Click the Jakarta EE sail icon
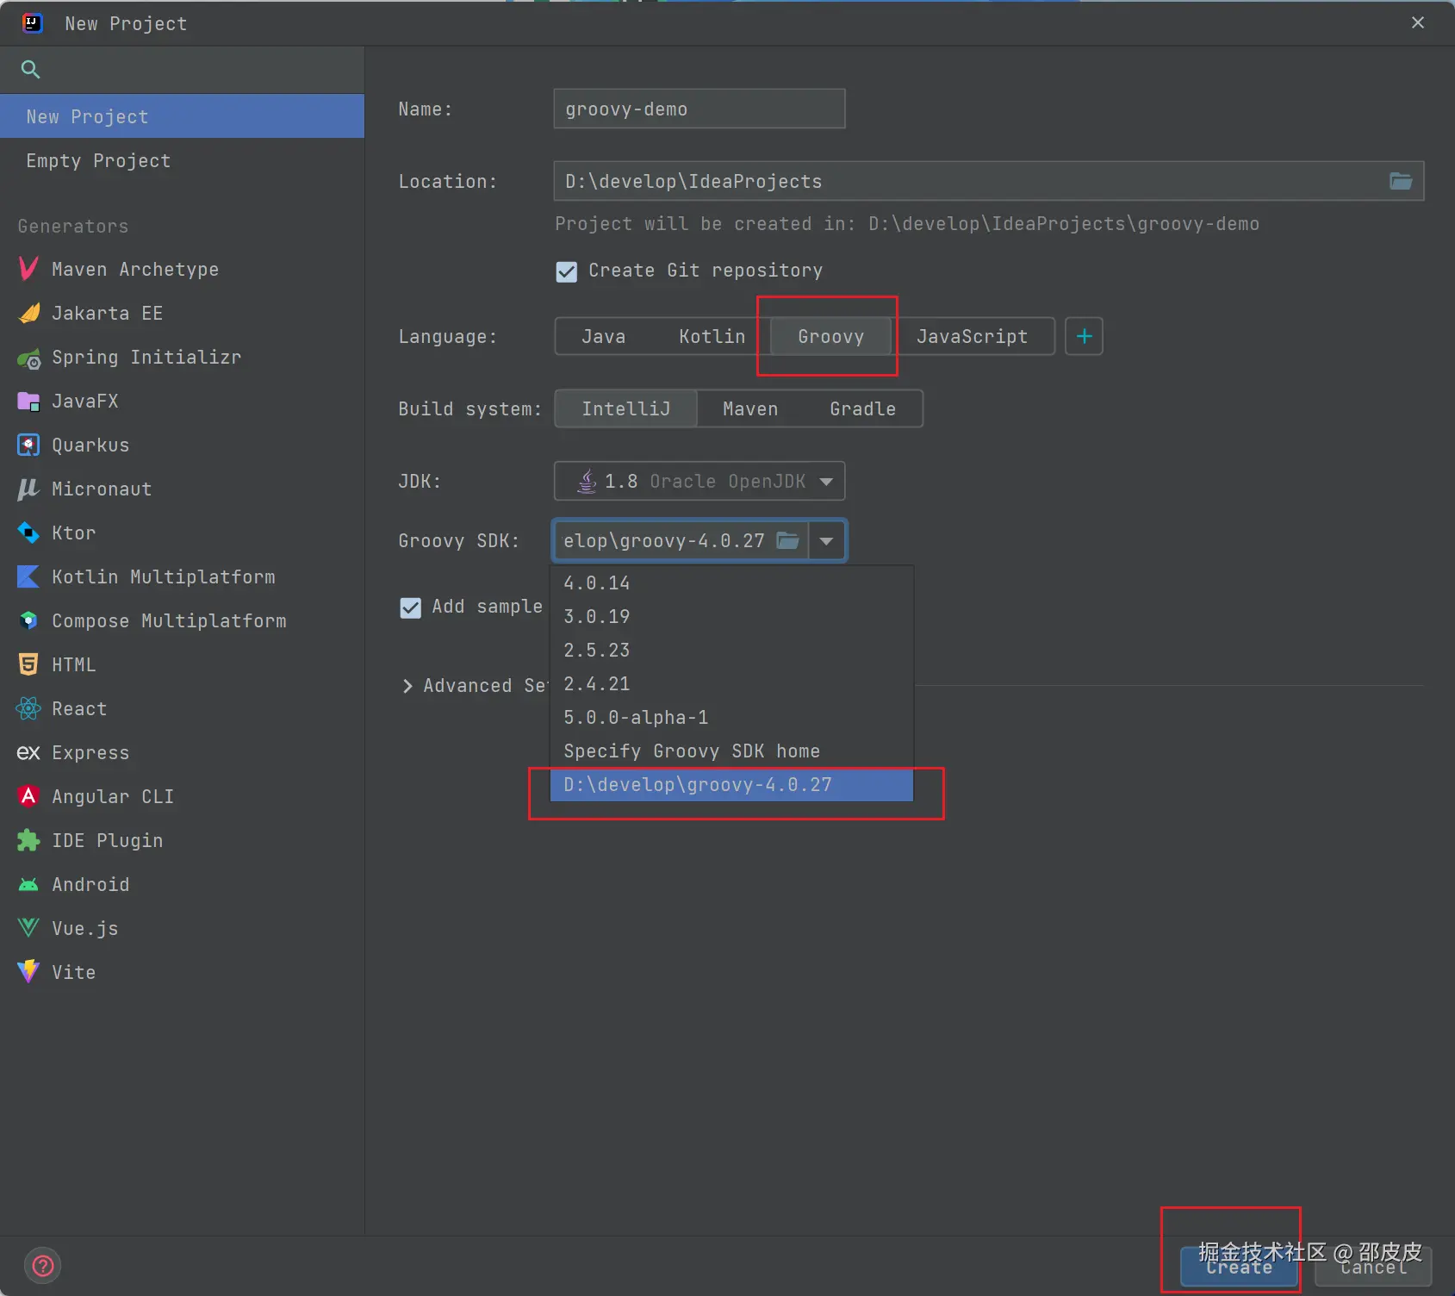 point(28,313)
